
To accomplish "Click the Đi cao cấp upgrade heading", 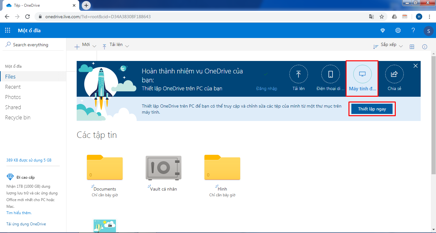I will (x=26, y=177).
